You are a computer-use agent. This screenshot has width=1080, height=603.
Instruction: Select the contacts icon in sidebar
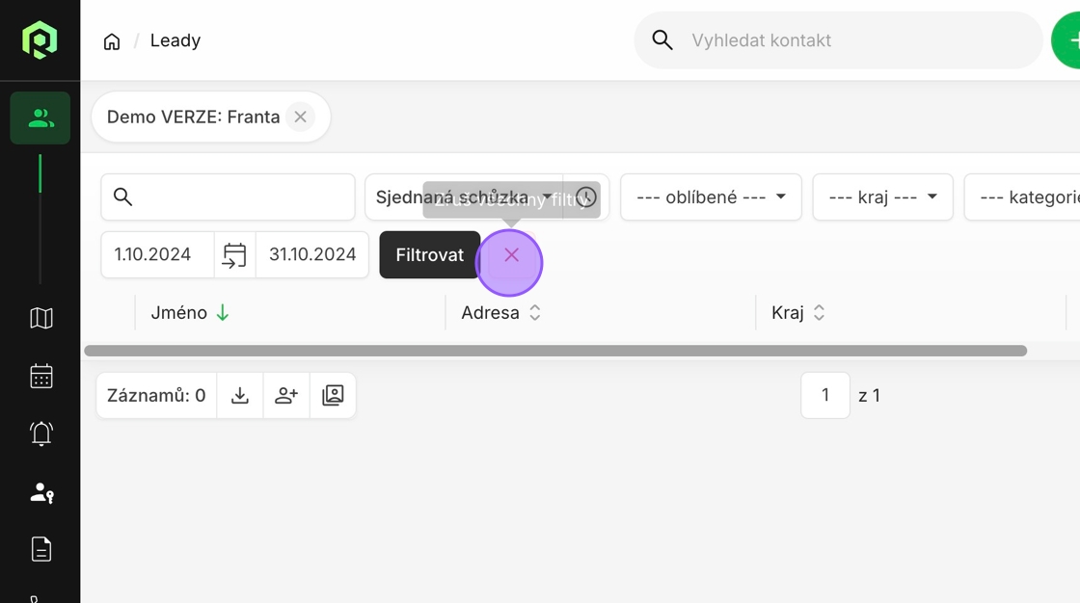pyautogui.click(x=40, y=118)
